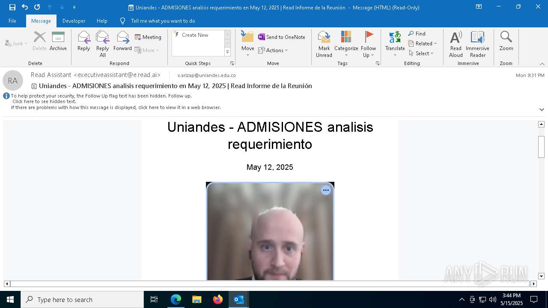Click the Ribbon Display Options button
This screenshot has height=308, width=548.
[x=479, y=7]
